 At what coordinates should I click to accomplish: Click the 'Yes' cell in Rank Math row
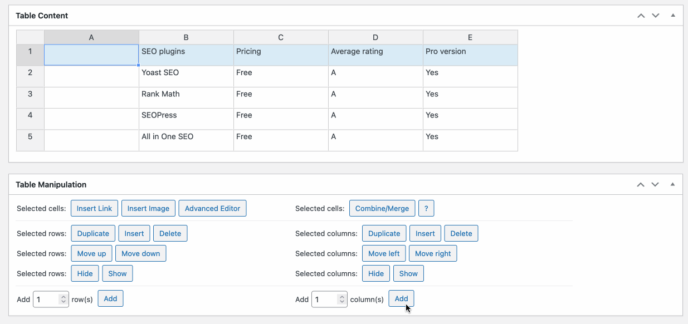click(470, 97)
